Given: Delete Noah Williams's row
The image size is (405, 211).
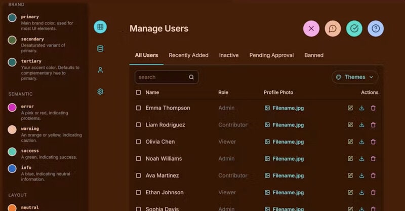Looking at the screenshot, I should (x=373, y=159).
